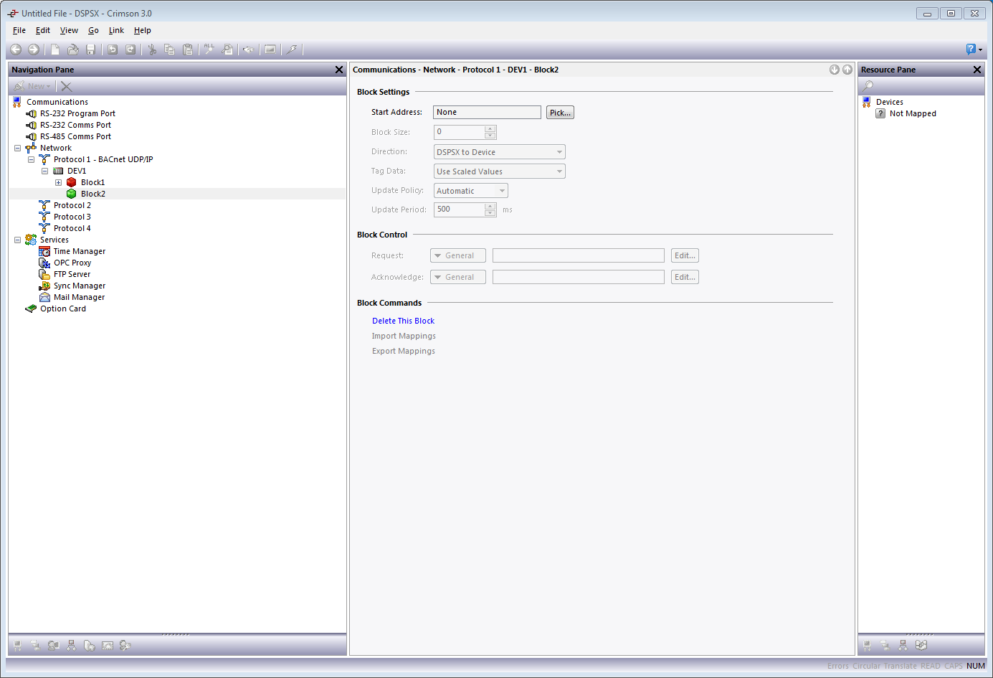
Task: Click Edit... button beside Request
Action: [x=685, y=255]
